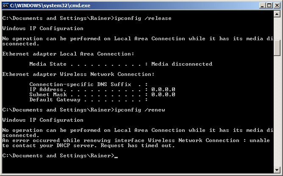Minimize the command prompt window
The width and height of the screenshot is (283, 176).
[262, 6]
